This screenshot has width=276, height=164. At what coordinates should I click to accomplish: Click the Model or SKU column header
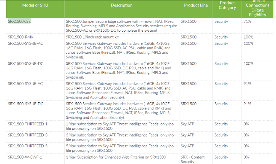point(35,5)
